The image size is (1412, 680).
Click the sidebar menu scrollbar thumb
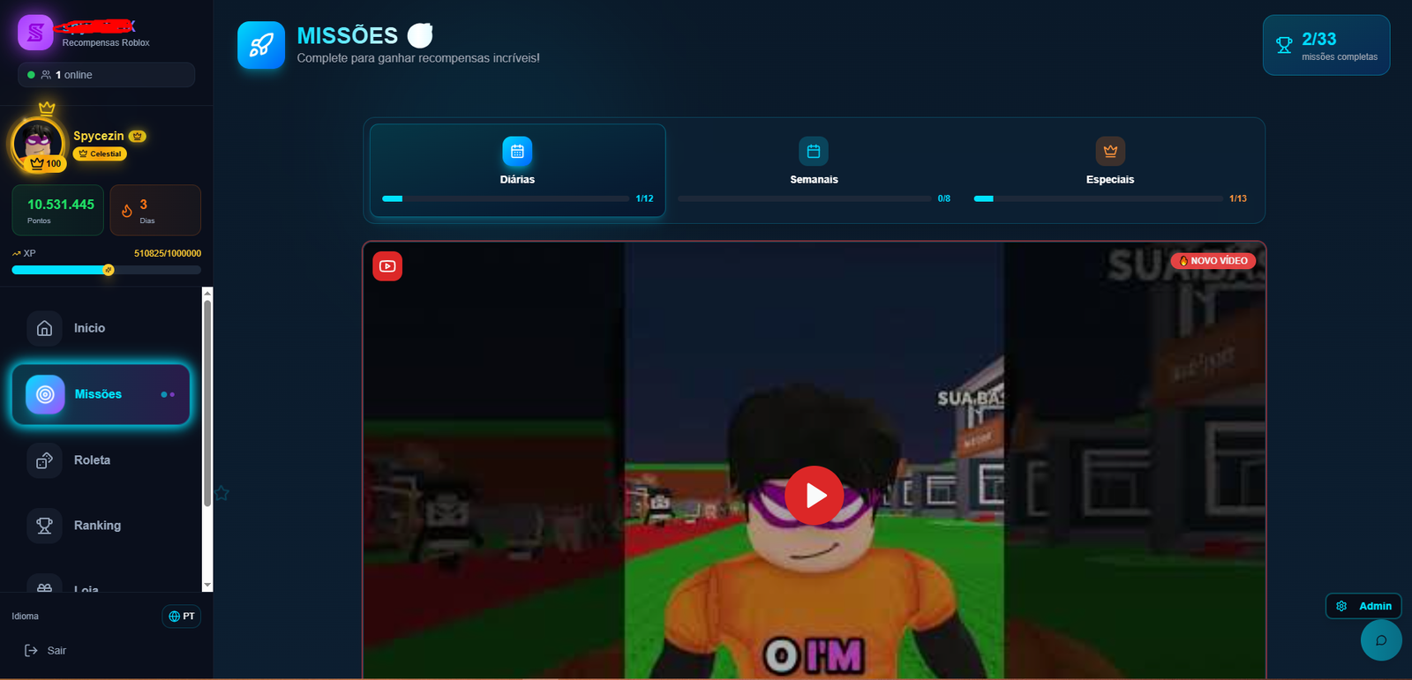[207, 403]
